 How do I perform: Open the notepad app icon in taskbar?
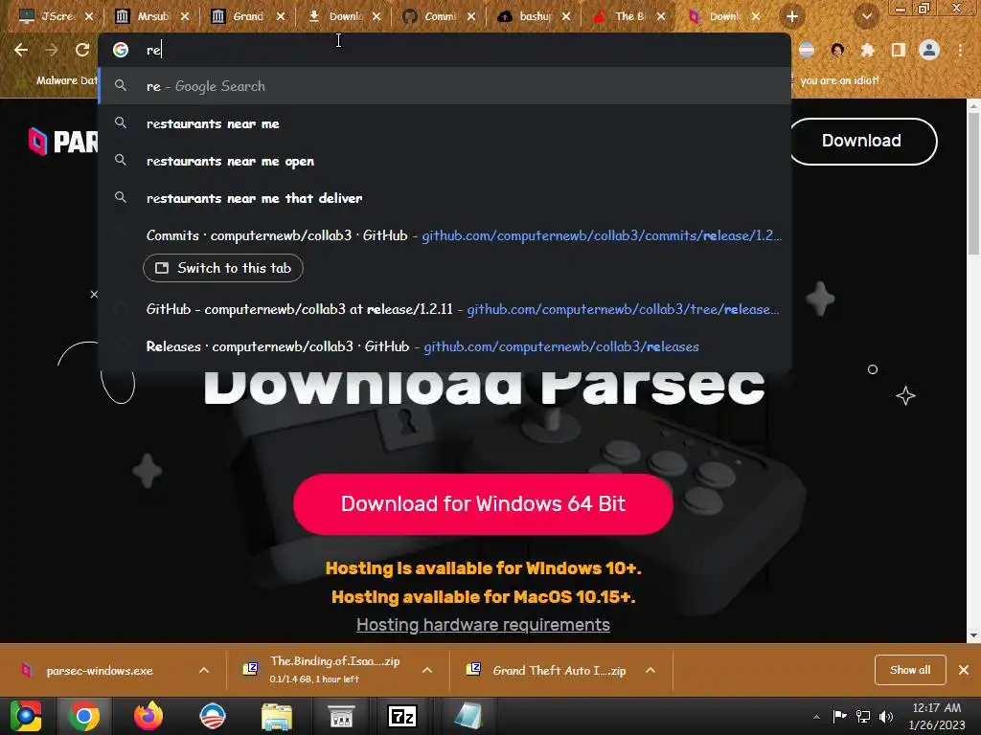tap(467, 716)
